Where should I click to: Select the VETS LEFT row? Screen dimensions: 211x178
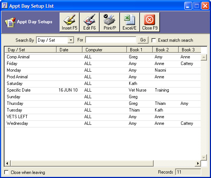pyautogui.click(x=103, y=117)
